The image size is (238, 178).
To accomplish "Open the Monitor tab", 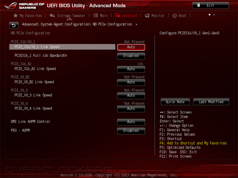I will pos(155,16).
